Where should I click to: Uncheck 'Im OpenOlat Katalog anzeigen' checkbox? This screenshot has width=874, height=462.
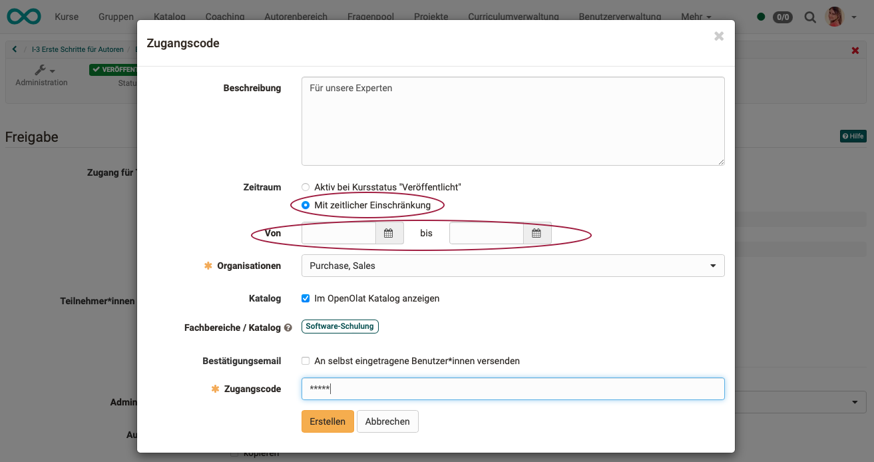click(x=306, y=298)
